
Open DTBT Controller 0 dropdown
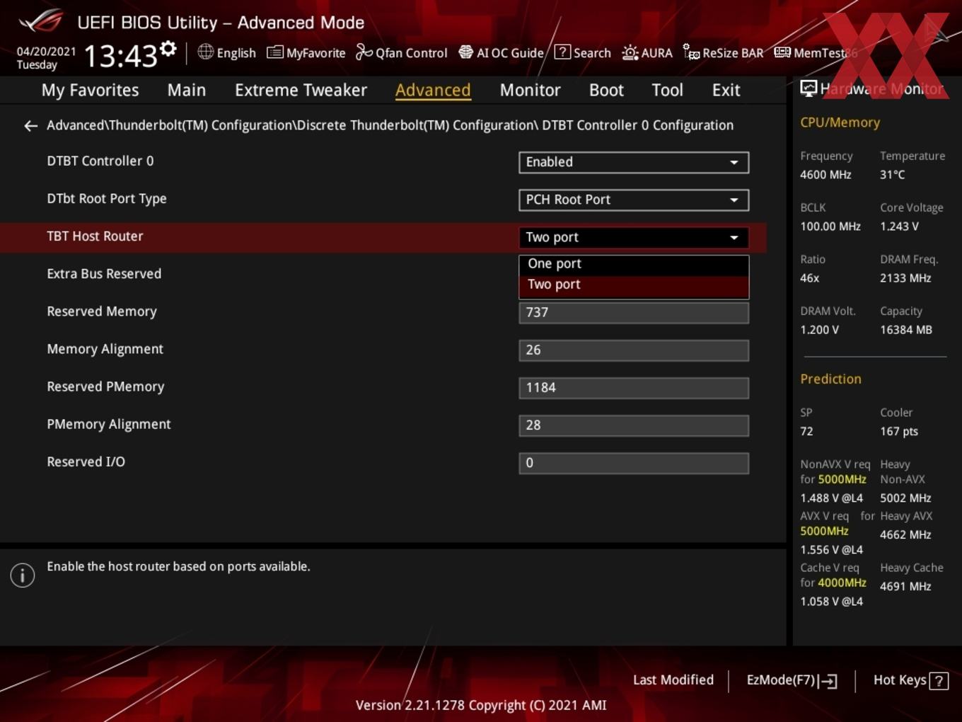[x=633, y=162]
